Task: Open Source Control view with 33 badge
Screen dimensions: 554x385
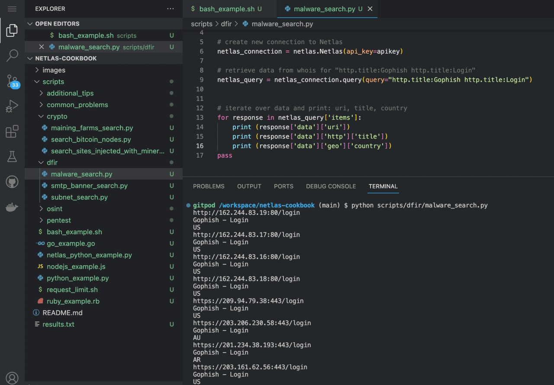Action: click(x=12, y=81)
